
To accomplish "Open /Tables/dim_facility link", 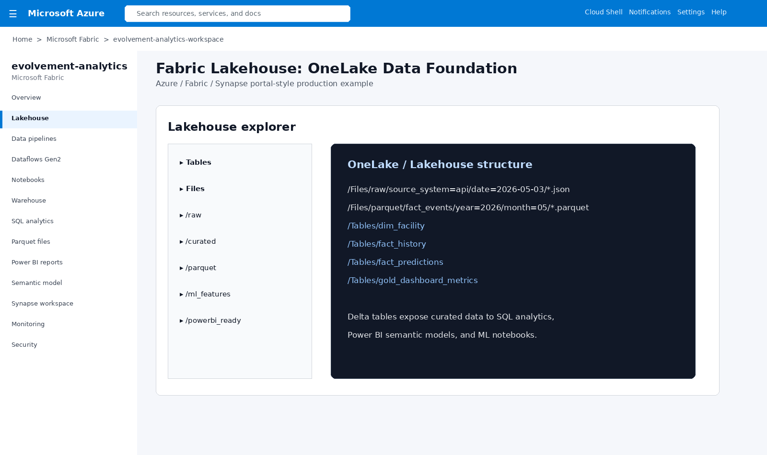I will coord(386,226).
